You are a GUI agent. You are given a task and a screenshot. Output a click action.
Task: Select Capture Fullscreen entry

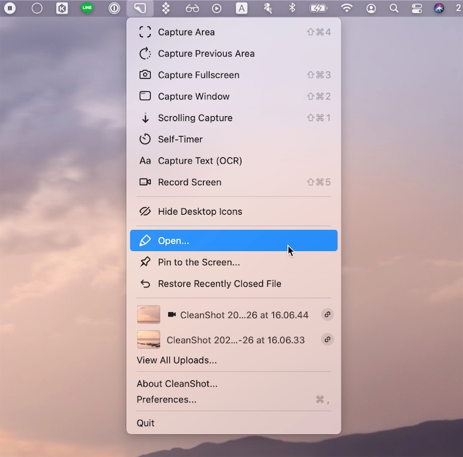click(233, 74)
